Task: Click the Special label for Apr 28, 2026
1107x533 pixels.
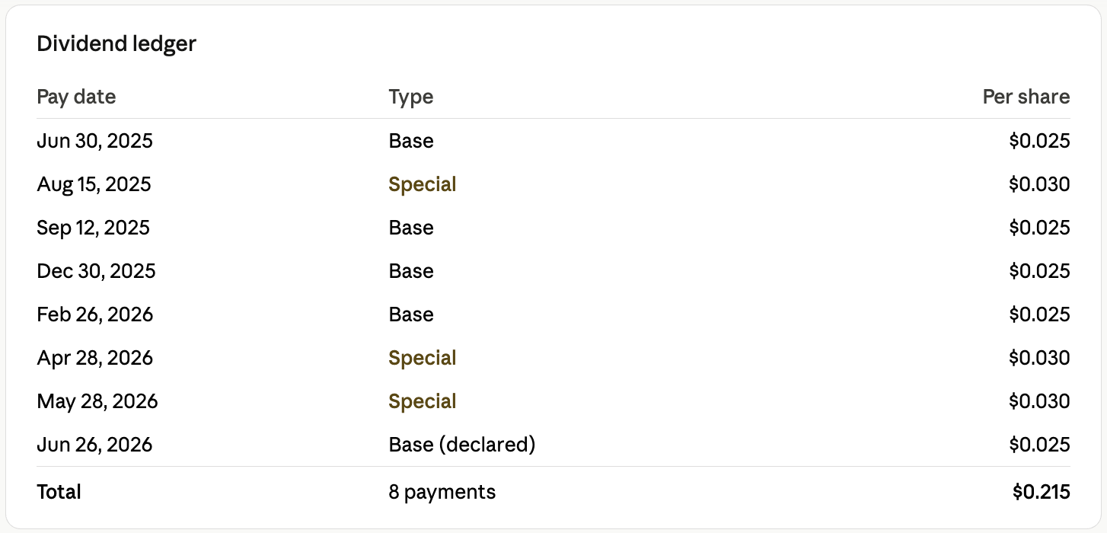Action: pos(423,358)
